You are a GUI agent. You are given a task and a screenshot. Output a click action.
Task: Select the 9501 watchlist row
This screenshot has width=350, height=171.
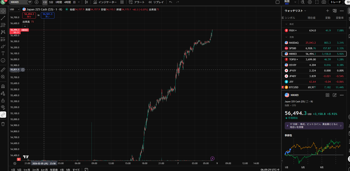coord(314,30)
